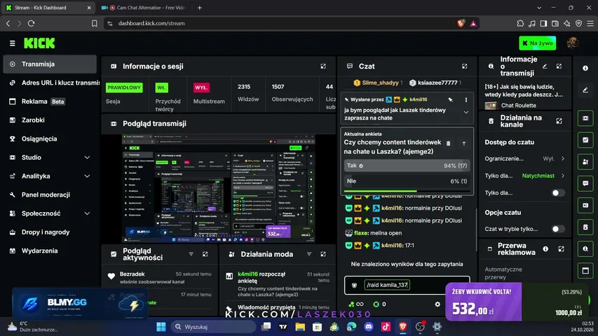The height and width of the screenshot is (336, 598).
Task: Expand the Analityka sidebar section
Action: pyautogui.click(x=50, y=176)
